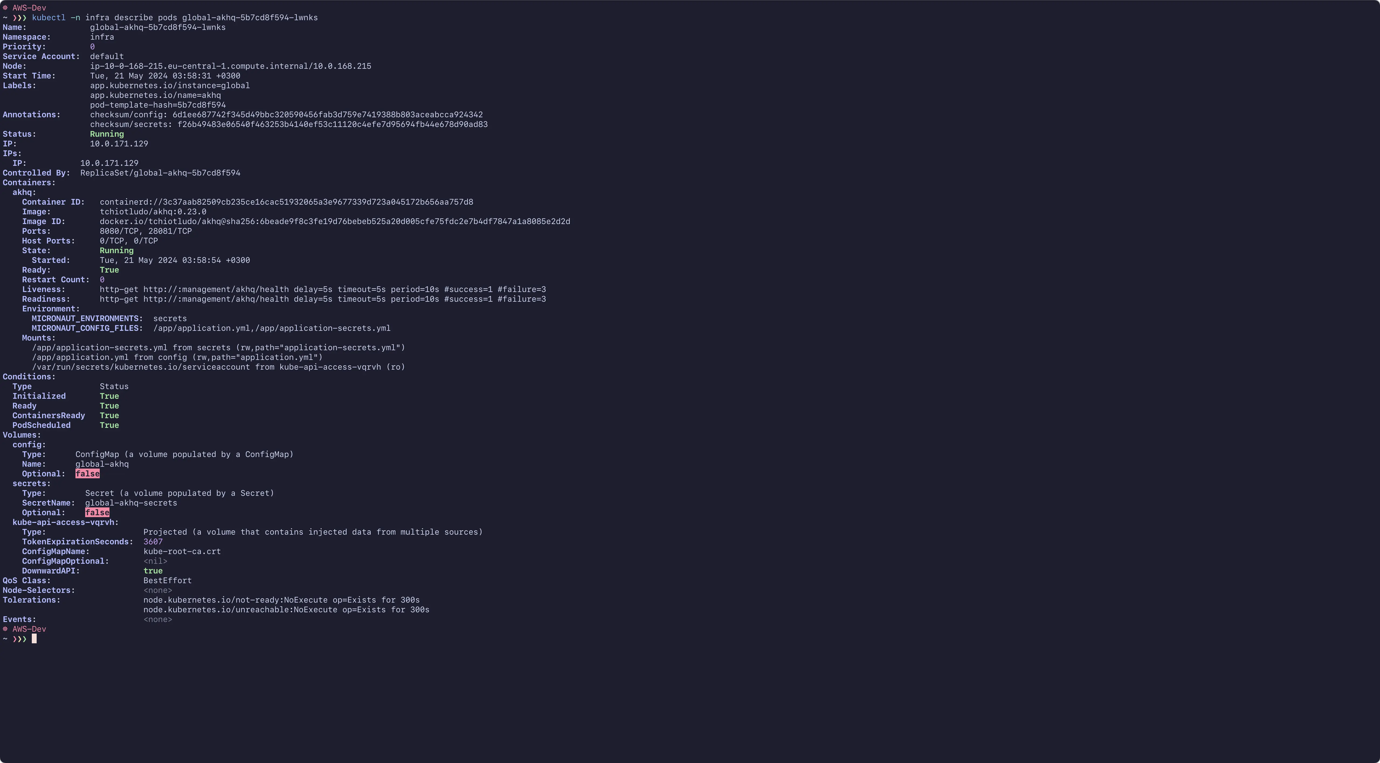Click the terminal cursor block
The image size is (1380, 763).
coord(34,639)
